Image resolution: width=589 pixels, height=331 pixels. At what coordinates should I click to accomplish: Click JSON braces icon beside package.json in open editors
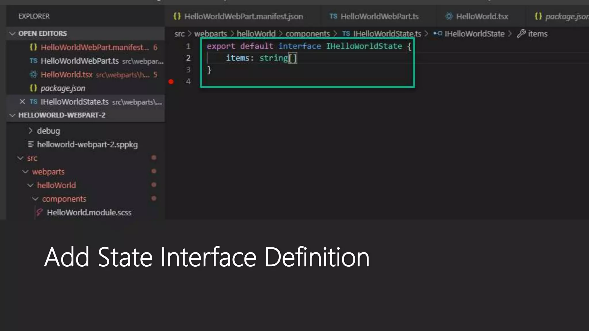click(x=33, y=88)
